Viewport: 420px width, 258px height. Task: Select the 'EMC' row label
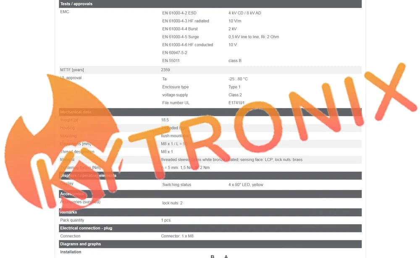point(65,12)
